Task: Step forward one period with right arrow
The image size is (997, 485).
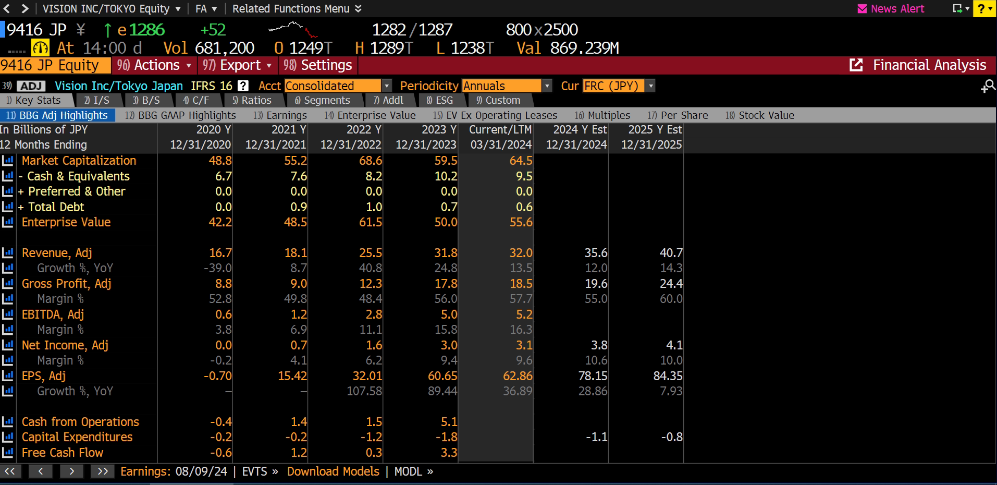Action: pos(71,471)
